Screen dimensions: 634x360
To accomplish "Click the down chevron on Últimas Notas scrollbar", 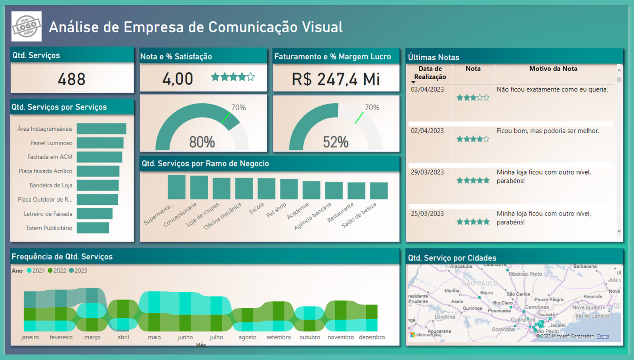I will [x=619, y=230].
